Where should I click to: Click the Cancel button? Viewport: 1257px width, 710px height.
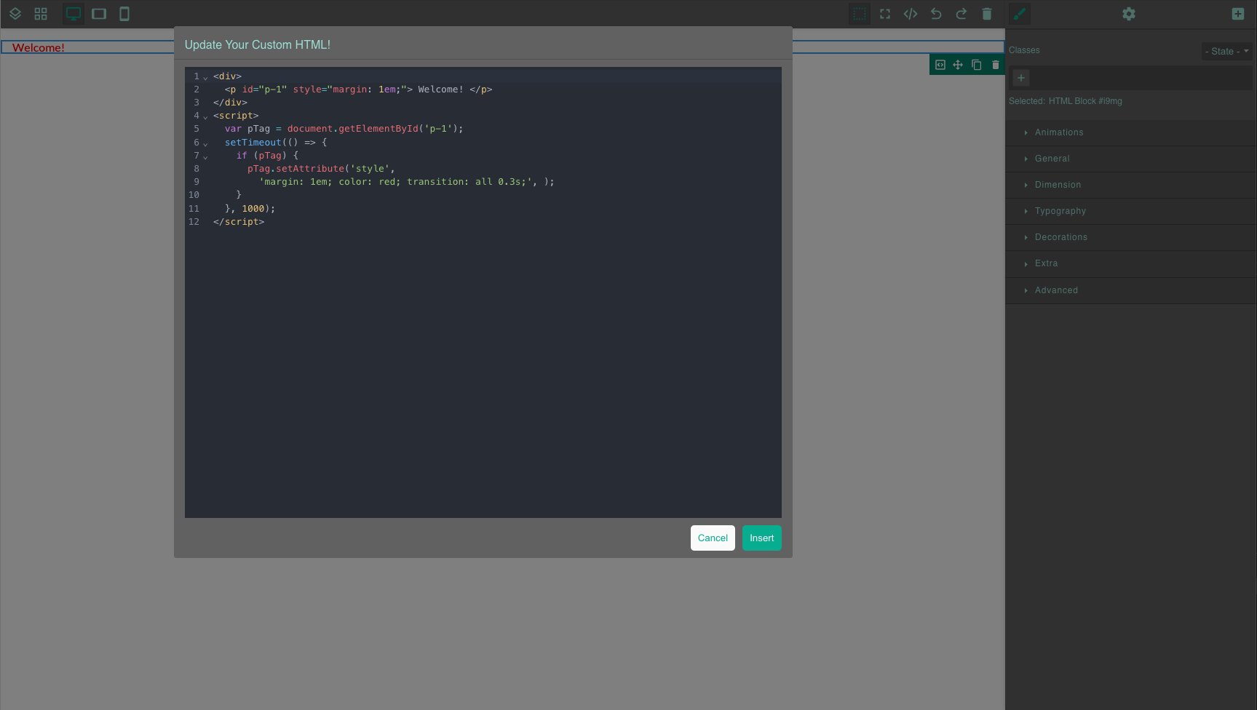pos(713,538)
